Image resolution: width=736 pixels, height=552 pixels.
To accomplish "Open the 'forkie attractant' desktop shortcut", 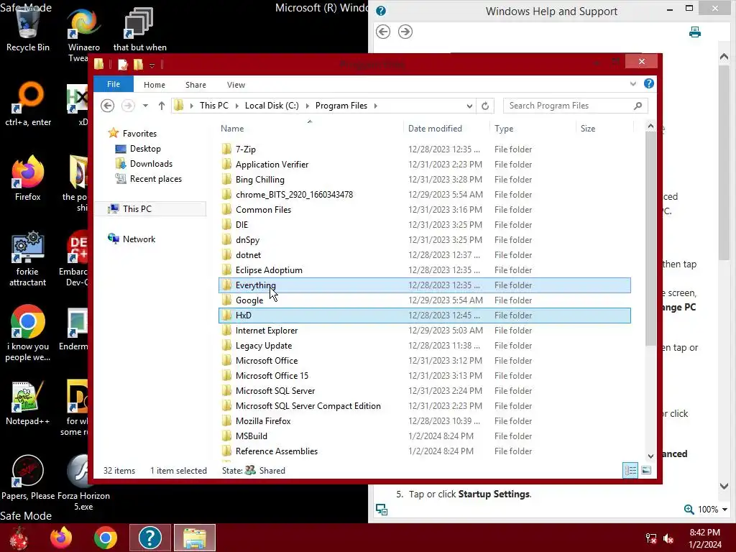I will [28, 259].
